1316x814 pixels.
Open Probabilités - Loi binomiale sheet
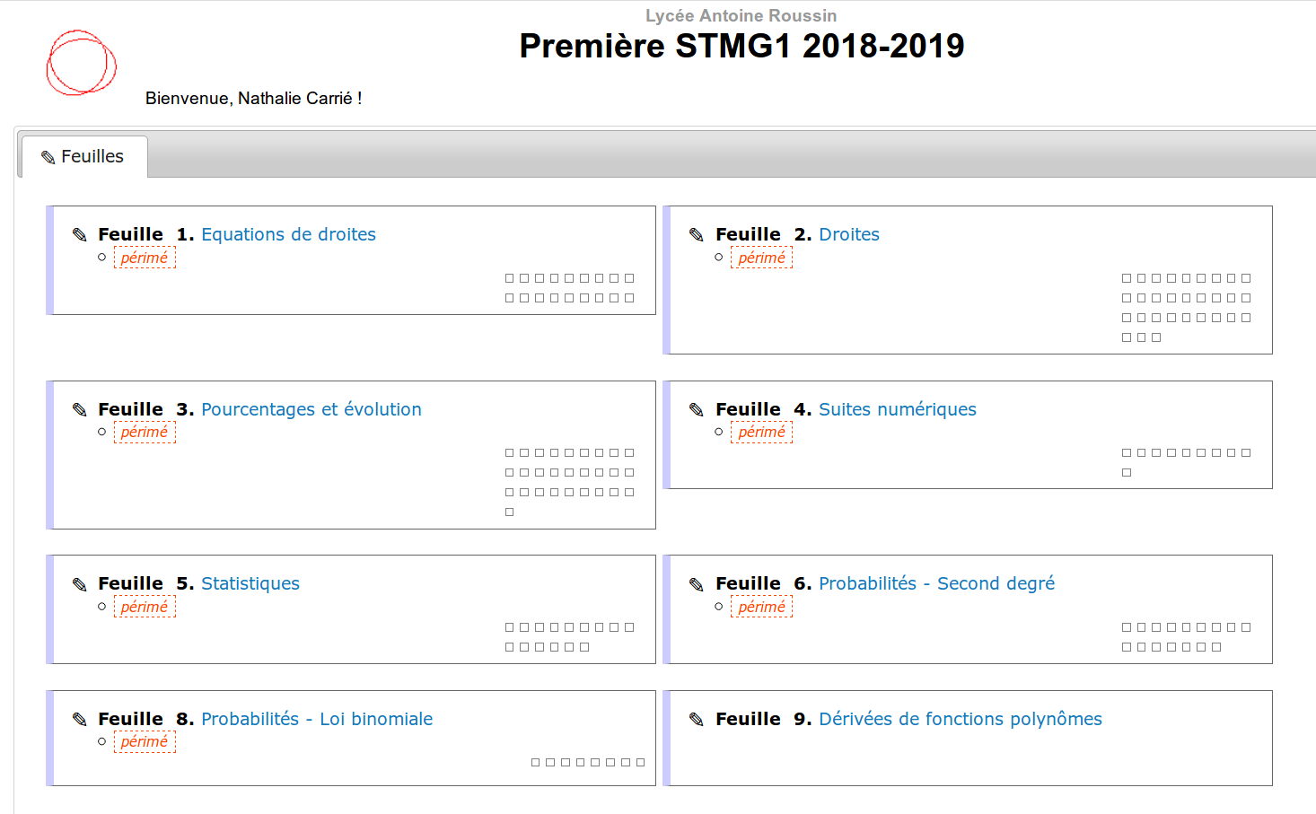[316, 719]
